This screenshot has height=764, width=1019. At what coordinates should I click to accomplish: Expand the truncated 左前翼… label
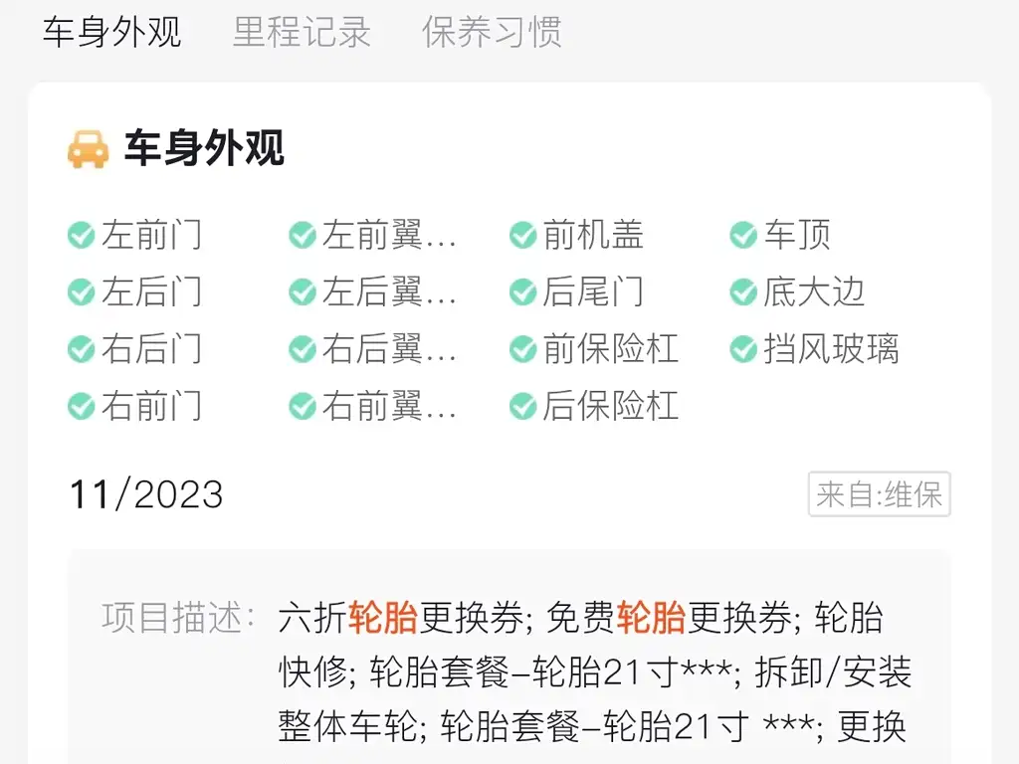(389, 235)
